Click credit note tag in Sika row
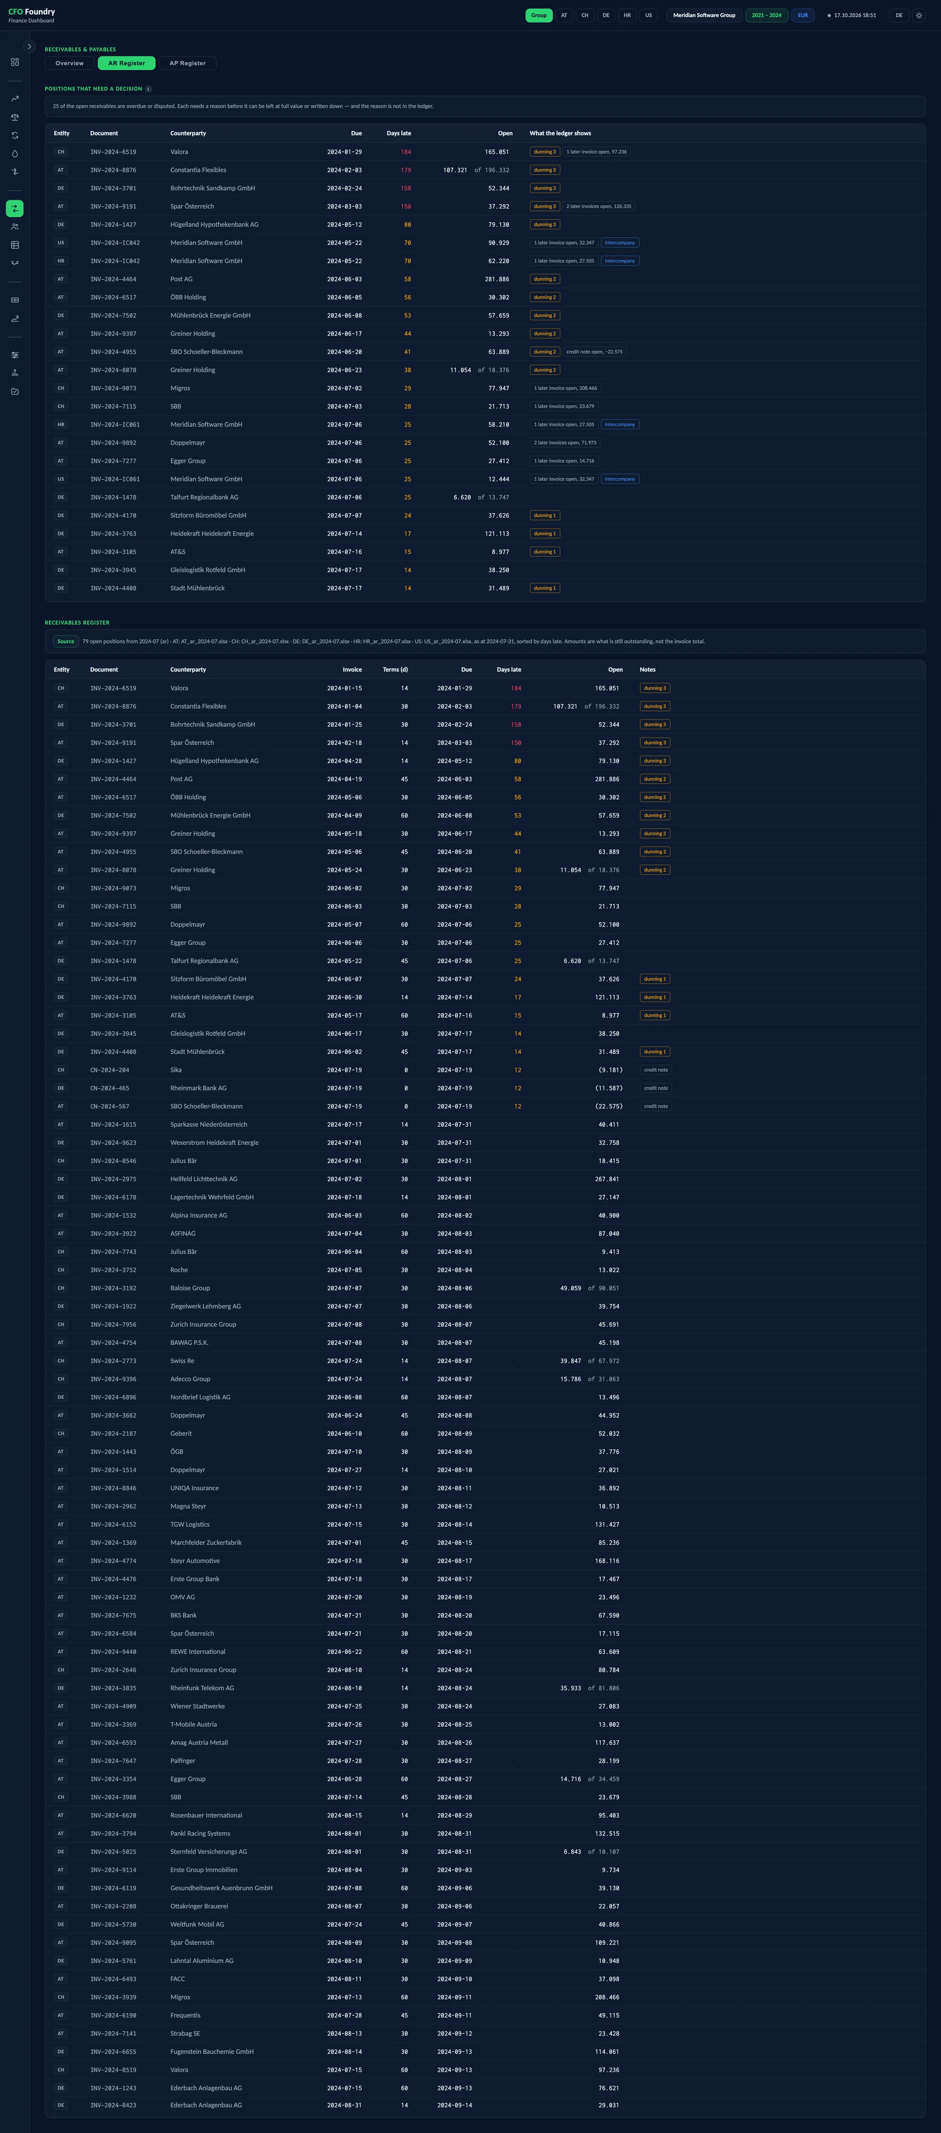Screen dimensions: 941x2133 tap(656, 1070)
